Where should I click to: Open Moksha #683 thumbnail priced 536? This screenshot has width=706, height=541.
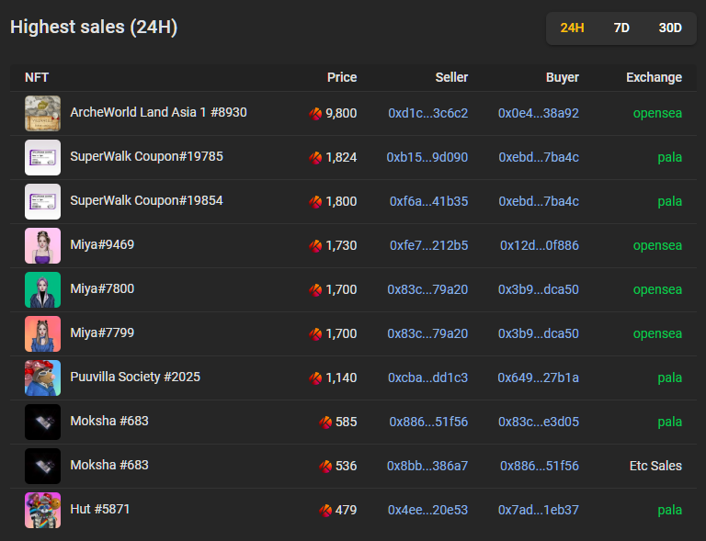tap(43, 466)
